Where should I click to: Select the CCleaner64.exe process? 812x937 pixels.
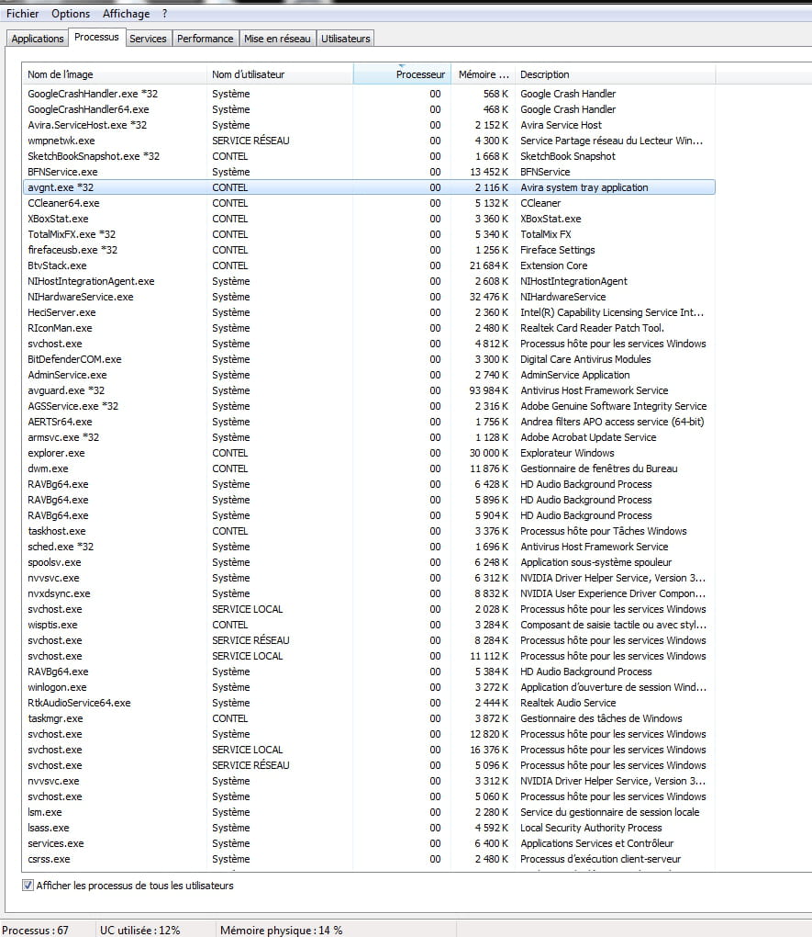point(369,203)
